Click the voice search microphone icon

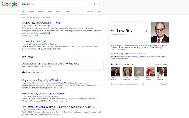[x=94, y=4]
